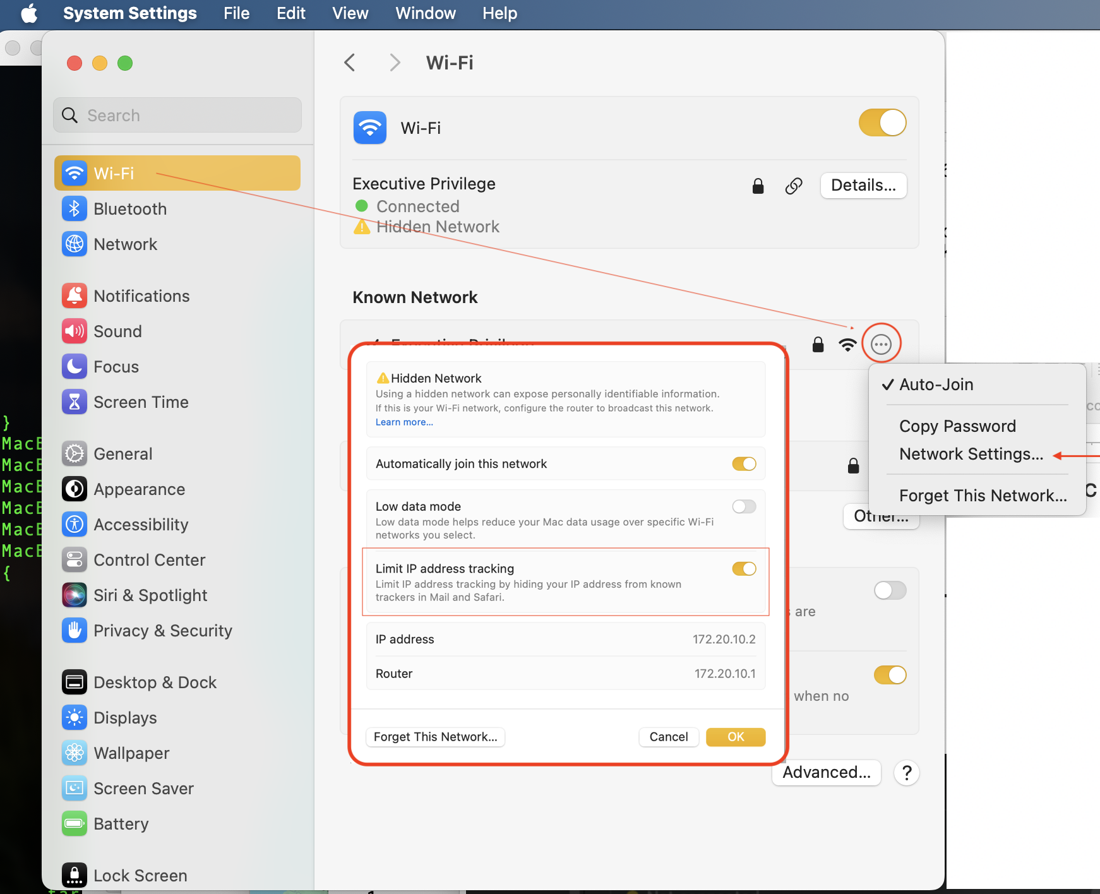Image resolution: width=1100 pixels, height=894 pixels.
Task: Select Wi-Fi icon in sidebar
Action: [75, 173]
